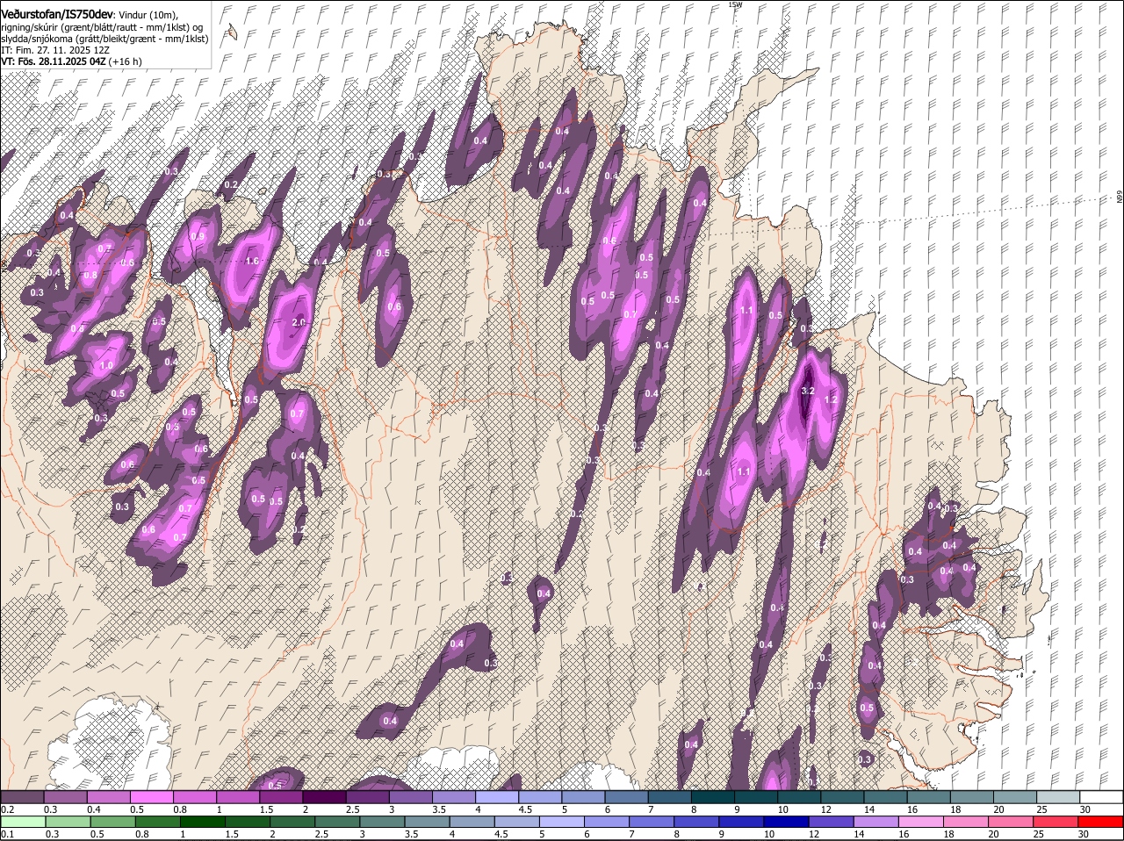Click the bright red legend swatch labeled 30
Viewport: 1124px width, 841px height.
click(x=1101, y=822)
